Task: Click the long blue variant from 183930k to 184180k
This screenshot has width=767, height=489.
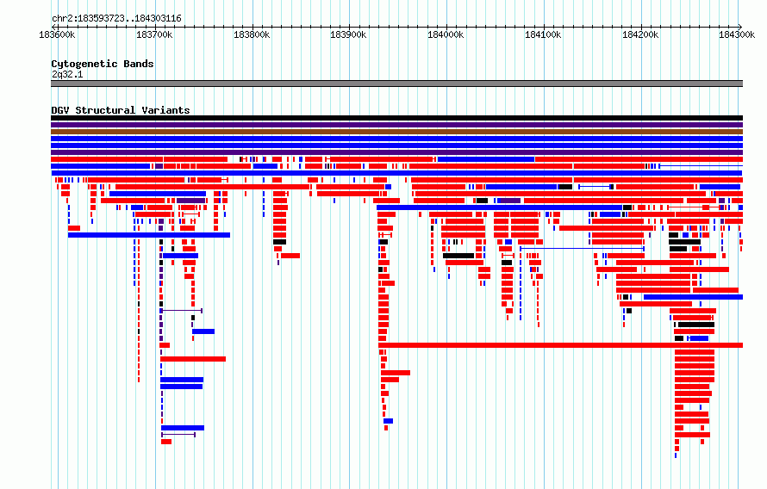Action: click(x=499, y=207)
